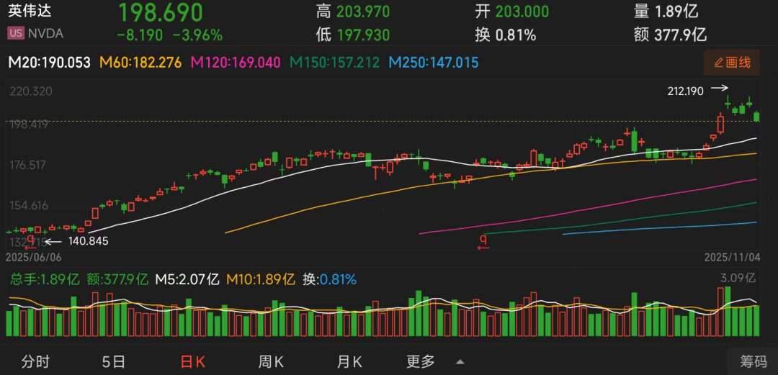Click the tallest volume bar near 3.09亿
Viewport: 778px width, 375px height.
[728, 311]
